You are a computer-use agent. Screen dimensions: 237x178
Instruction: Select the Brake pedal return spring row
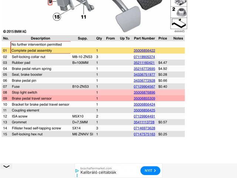click(31, 69)
